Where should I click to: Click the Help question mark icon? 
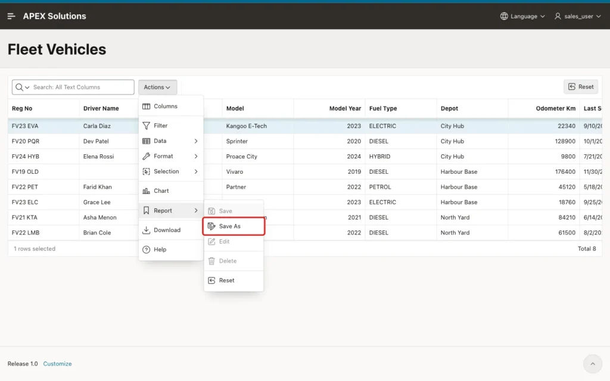[x=147, y=249]
